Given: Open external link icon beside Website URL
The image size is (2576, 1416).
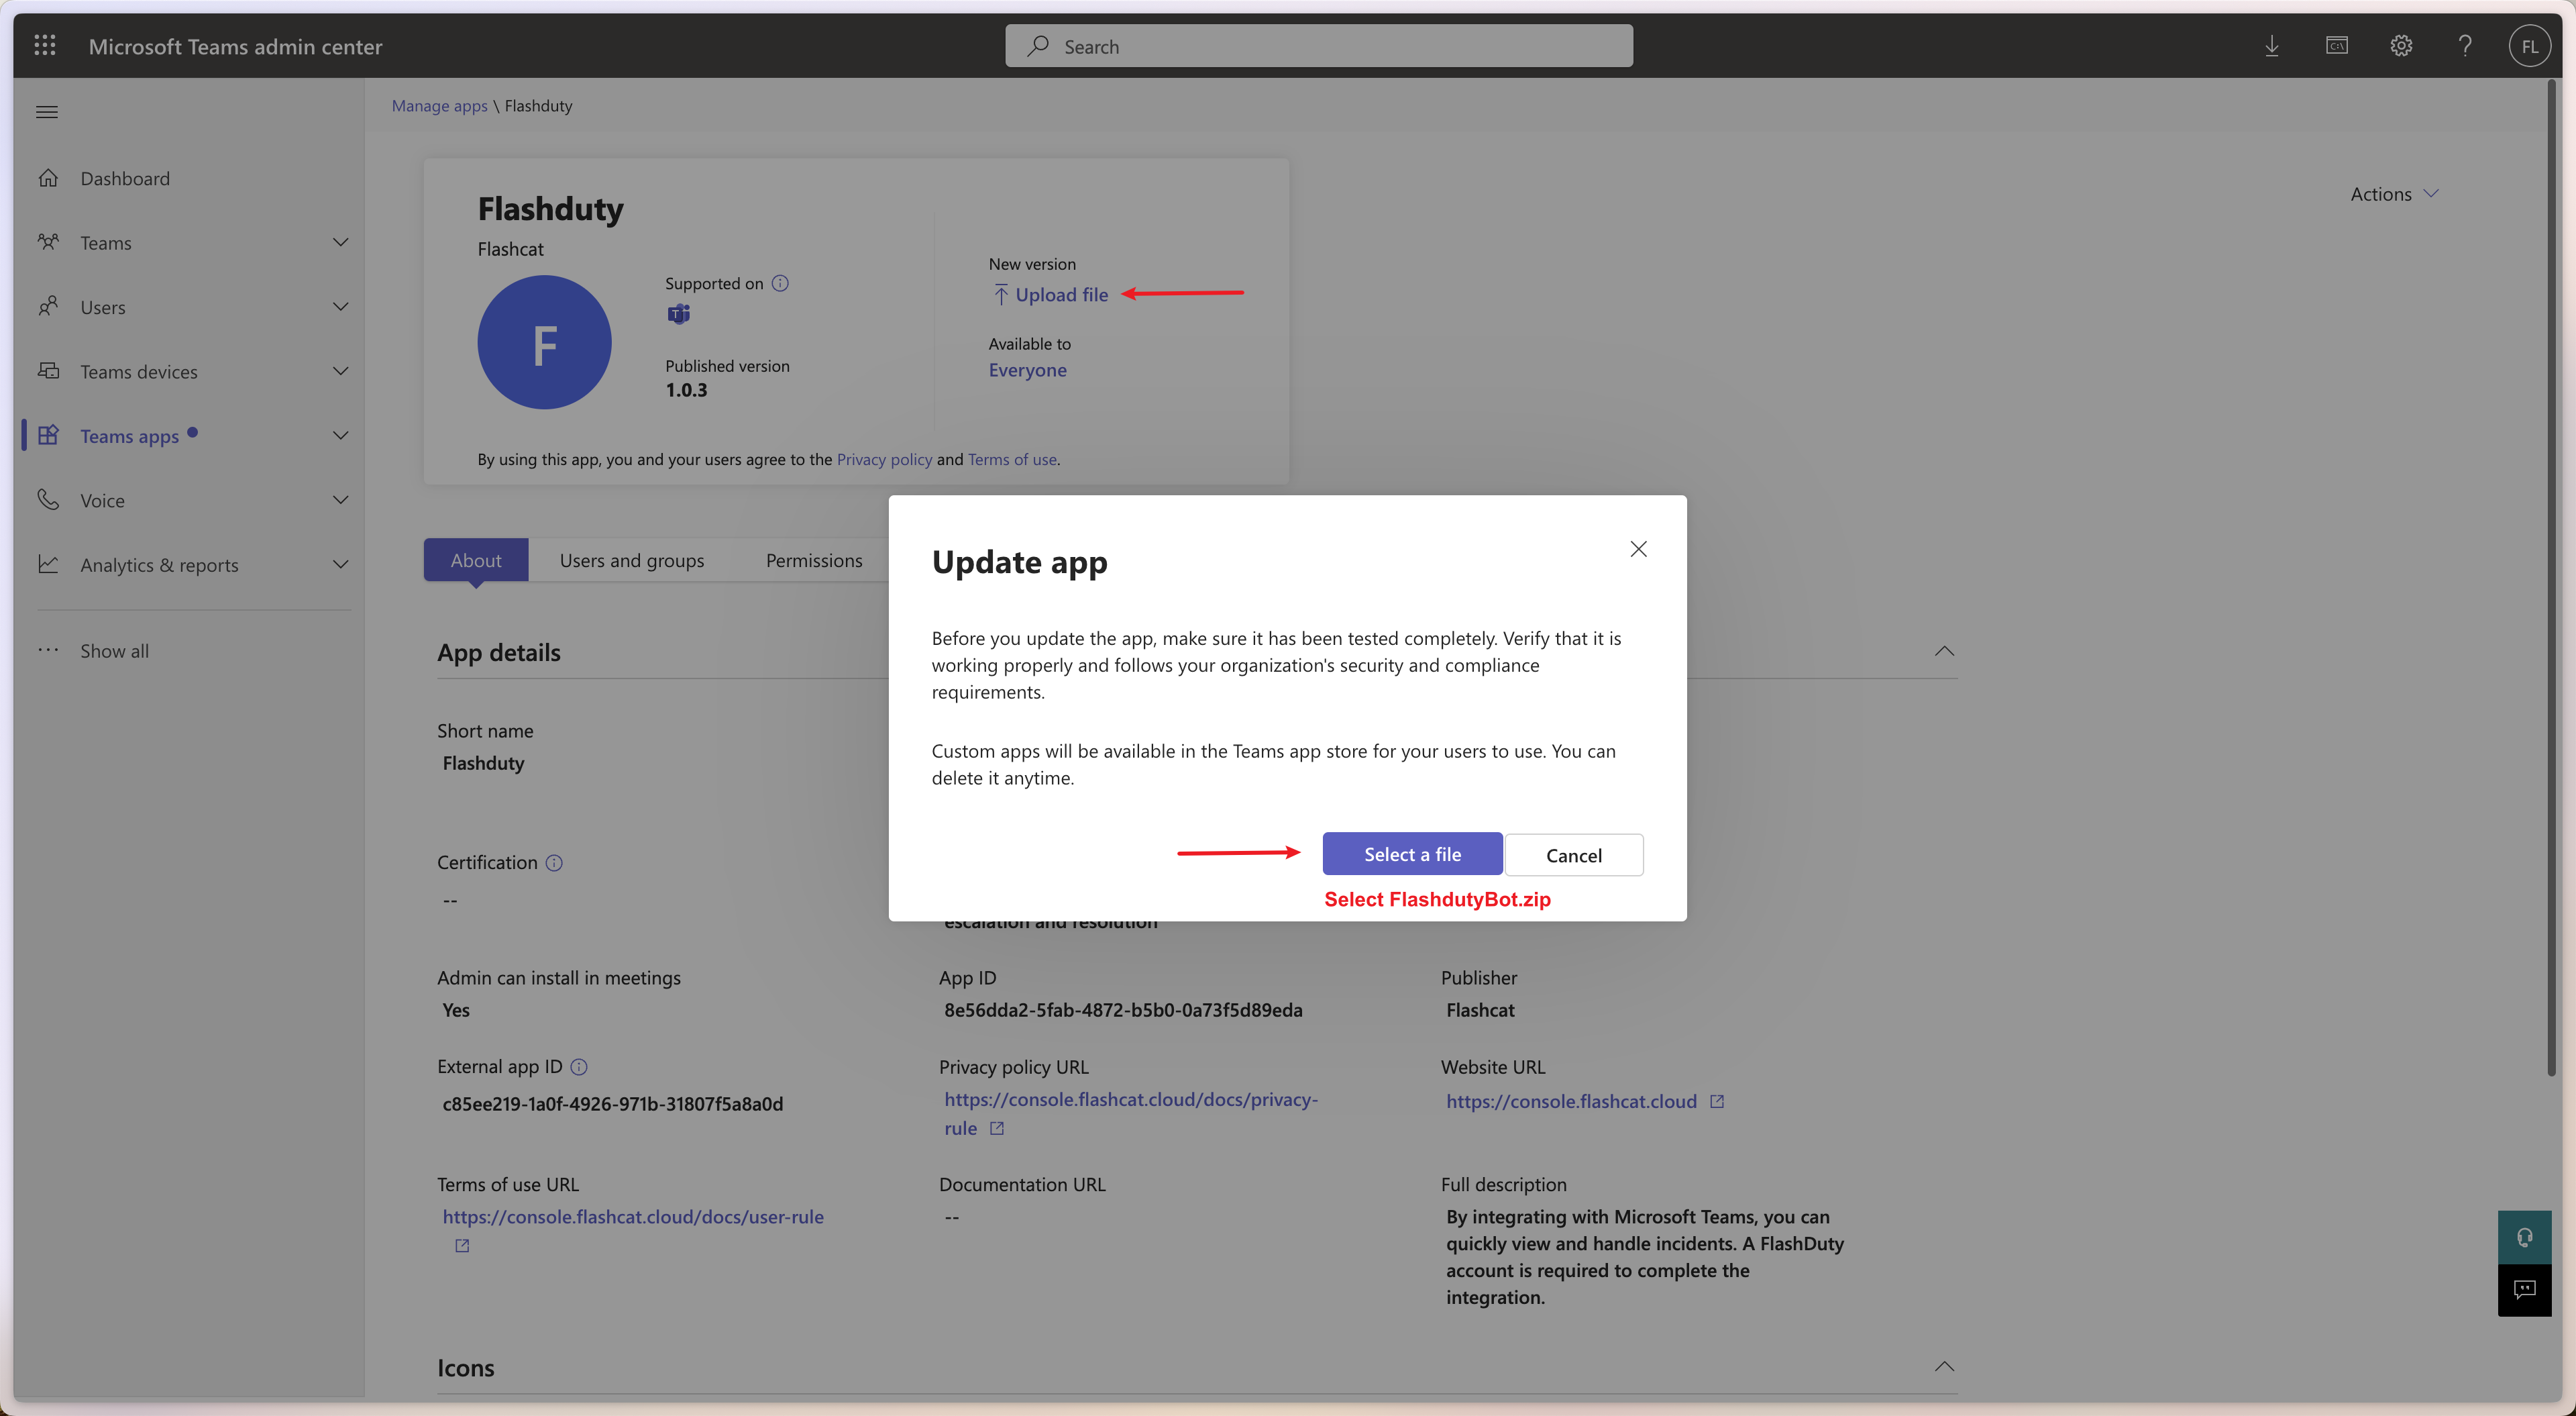Looking at the screenshot, I should coord(1717,1102).
